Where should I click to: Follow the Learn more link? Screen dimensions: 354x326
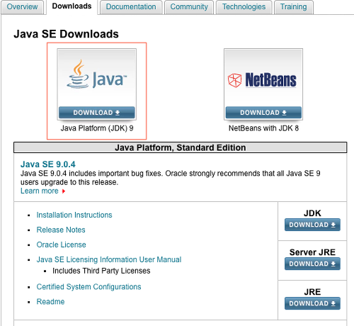(40, 191)
